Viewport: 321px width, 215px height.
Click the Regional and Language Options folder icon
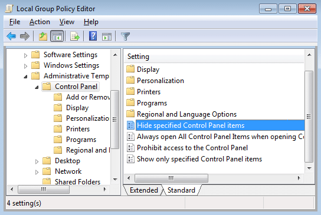(x=130, y=114)
